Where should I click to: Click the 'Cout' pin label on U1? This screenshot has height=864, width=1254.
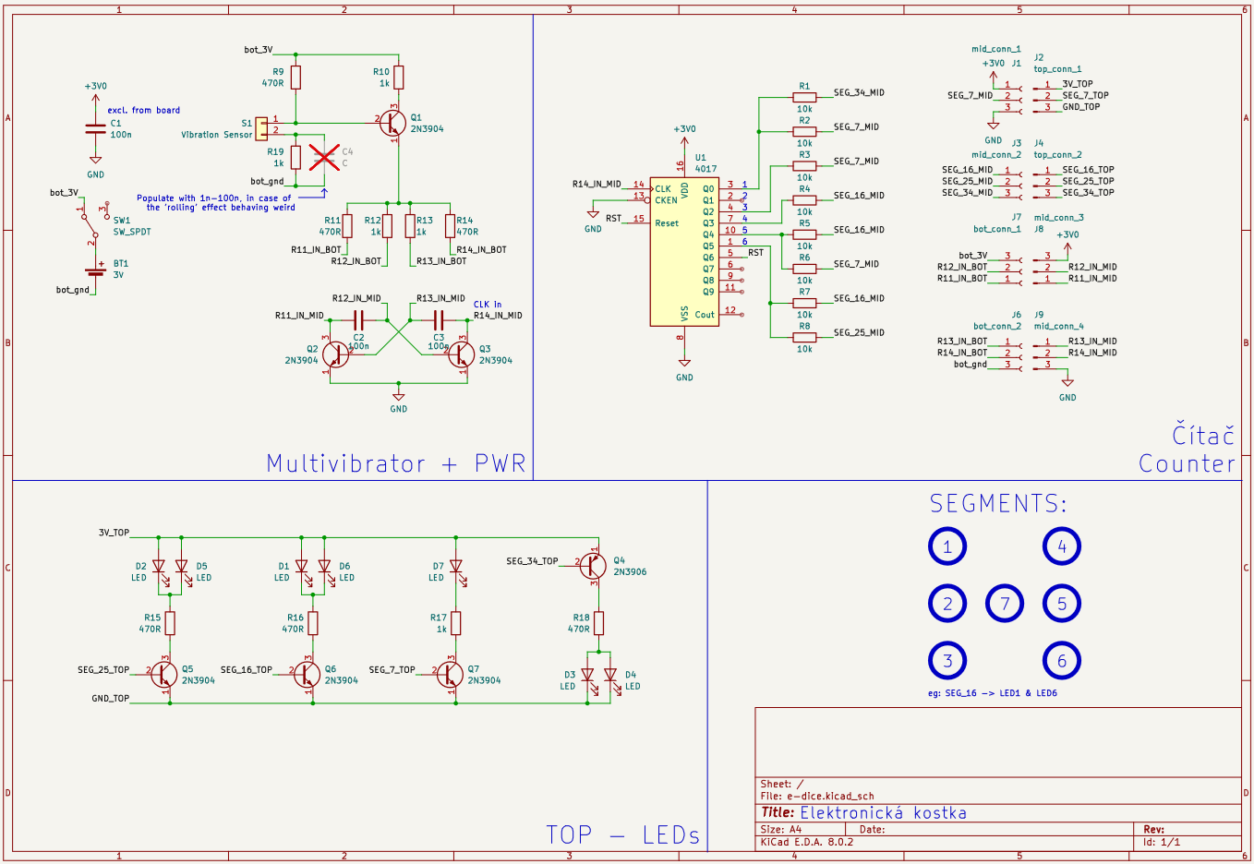pos(705,315)
